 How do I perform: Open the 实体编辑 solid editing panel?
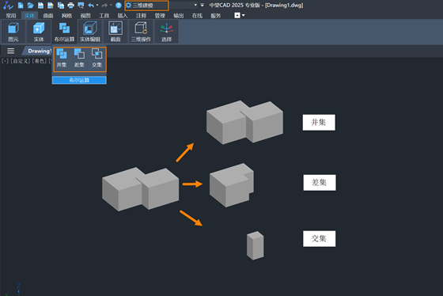click(x=90, y=32)
